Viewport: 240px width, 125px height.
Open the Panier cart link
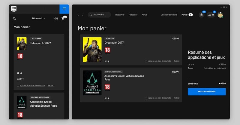[187, 15]
